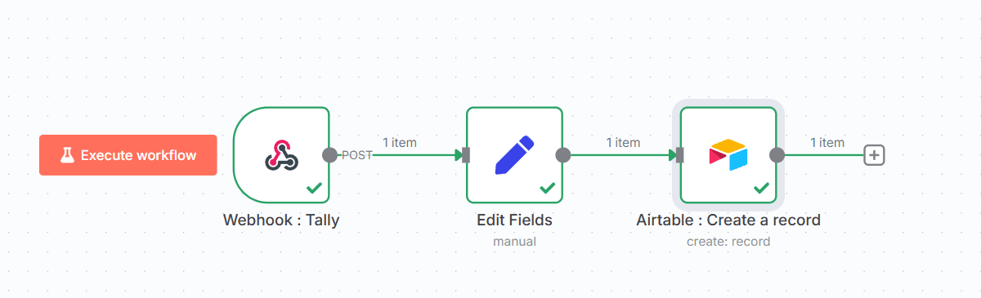This screenshot has height=298, width=981.
Task: Click the Webhook node output connector dot
Action: point(329,155)
